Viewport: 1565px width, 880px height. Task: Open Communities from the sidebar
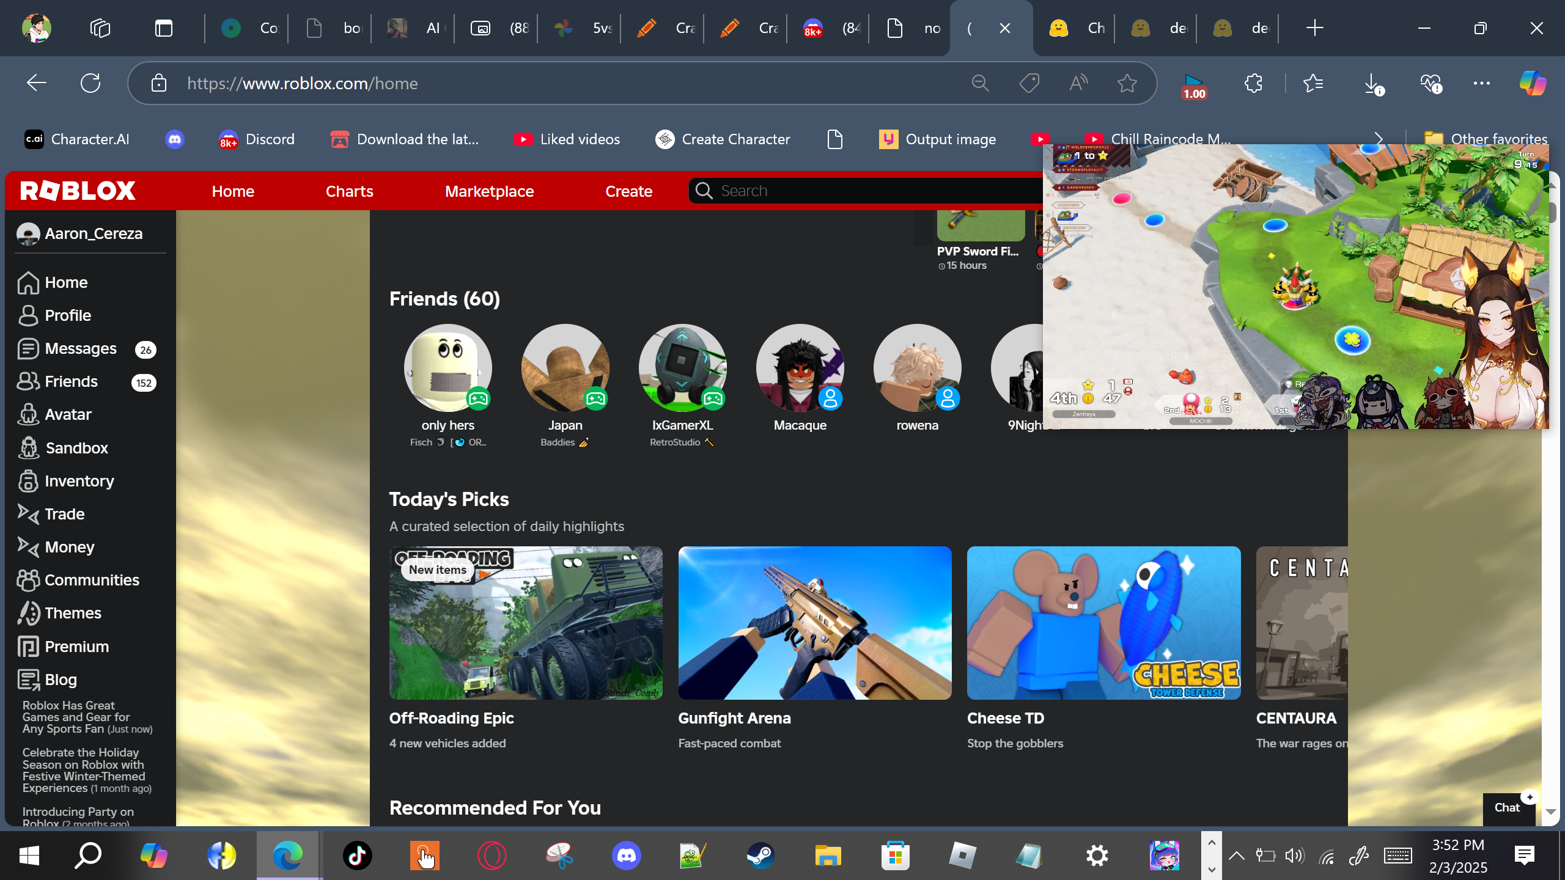[x=79, y=580]
